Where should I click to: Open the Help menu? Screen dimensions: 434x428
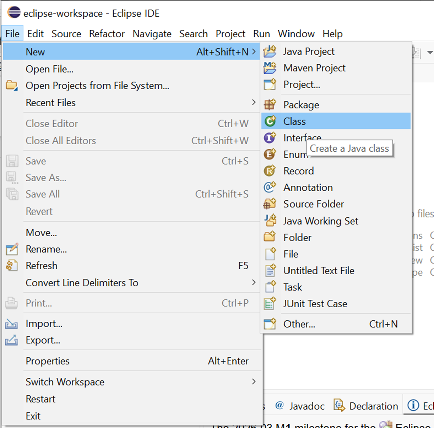coord(333,34)
